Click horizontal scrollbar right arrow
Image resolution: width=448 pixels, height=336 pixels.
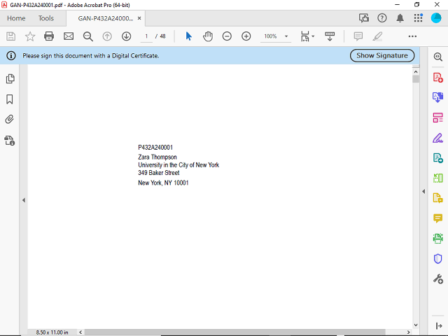(x=409, y=332)
